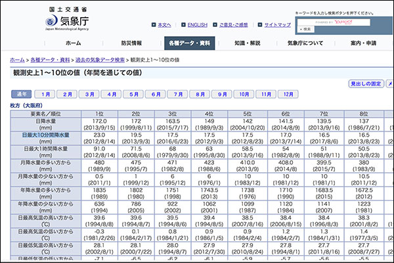Focus the Yahoo keyword search field
Image resolution: width=394 pixels, height=263 pixels.
(x=334, y=22)
